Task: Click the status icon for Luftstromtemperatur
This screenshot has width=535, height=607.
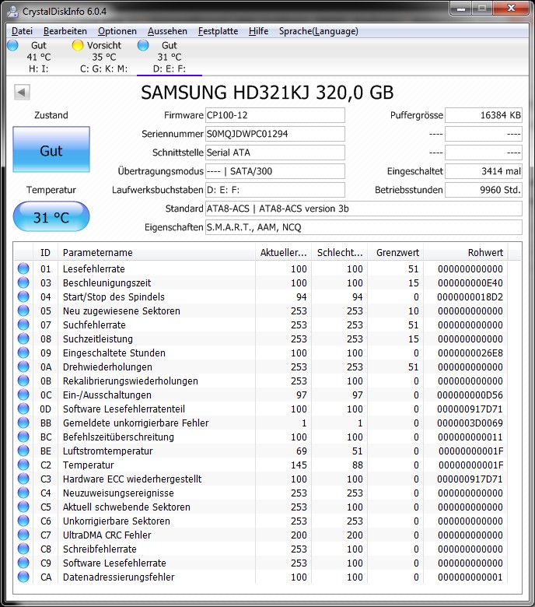Action: coord(23,451)
